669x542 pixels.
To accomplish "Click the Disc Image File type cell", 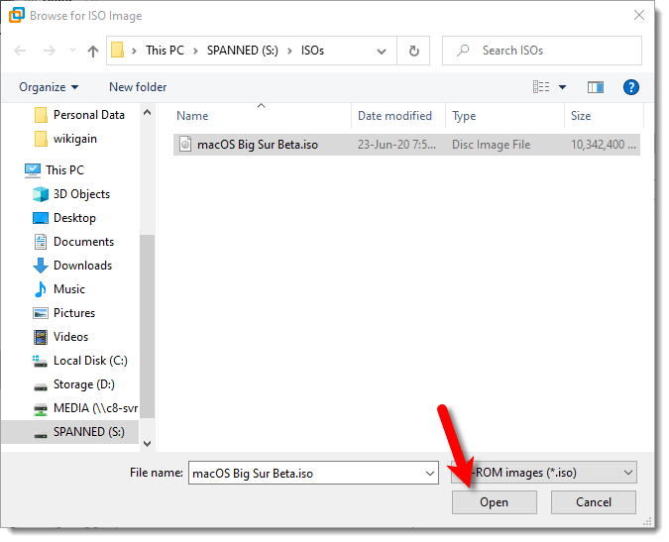I will tap(491, 145).
